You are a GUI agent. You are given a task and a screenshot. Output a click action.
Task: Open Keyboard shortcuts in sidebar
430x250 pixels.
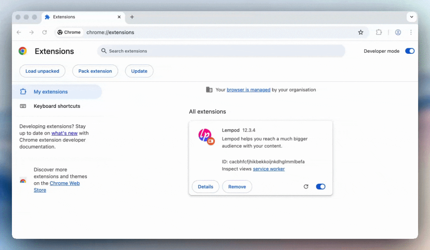(x=57, y=106)
